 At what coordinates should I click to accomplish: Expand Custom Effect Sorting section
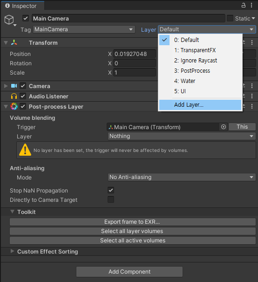12,251
